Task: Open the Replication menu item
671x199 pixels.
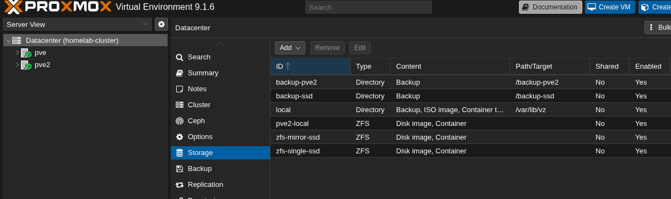Action: pyautogui.click(x=220, y=185)
